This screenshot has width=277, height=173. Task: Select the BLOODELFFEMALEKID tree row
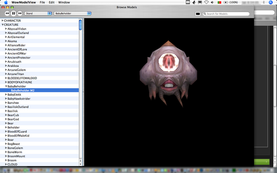(39, 78)
